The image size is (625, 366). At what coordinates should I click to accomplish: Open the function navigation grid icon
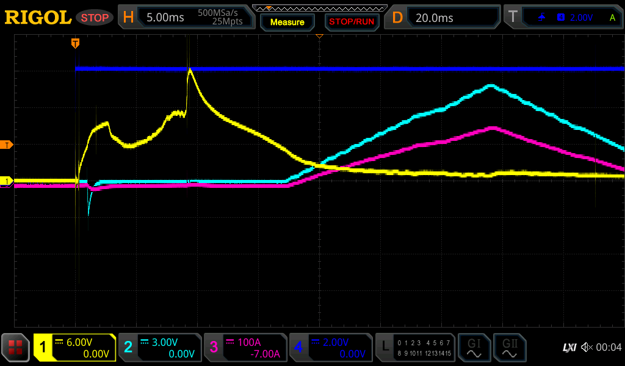pos(15,348)
